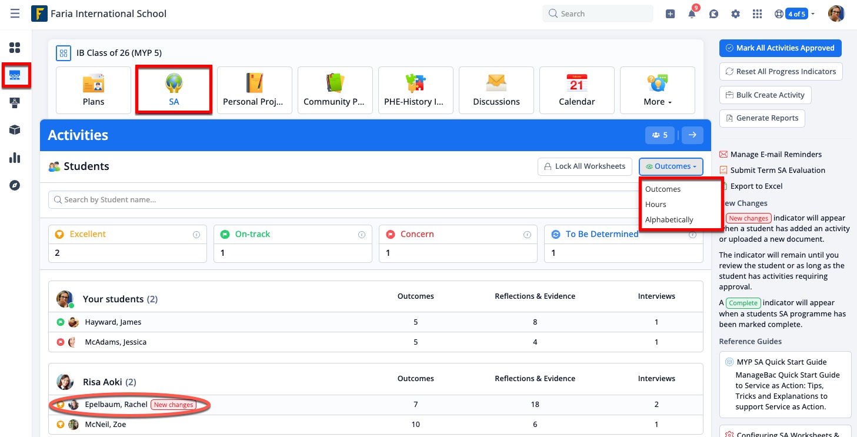Open the settings gear icon
Image resolution: width=857 pixels, height=437 pixels.
[735, 14]
